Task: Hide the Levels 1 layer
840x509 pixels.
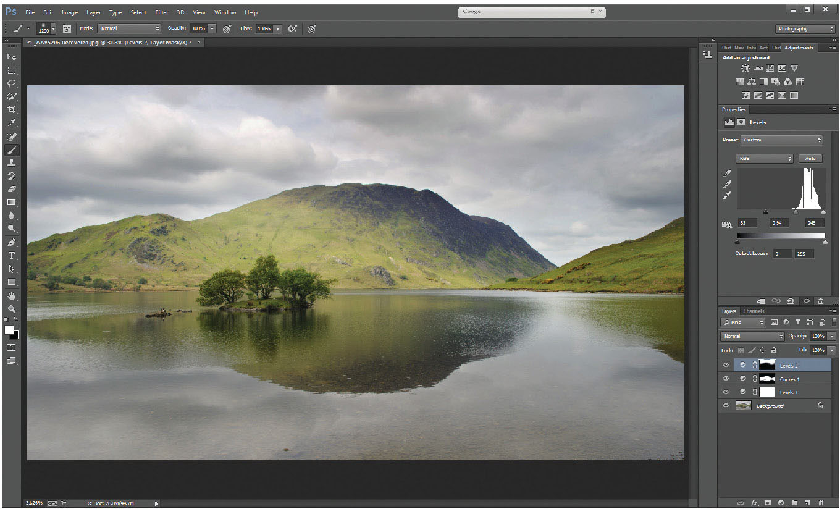Action: pyautogui.click(x=726, y=392)
